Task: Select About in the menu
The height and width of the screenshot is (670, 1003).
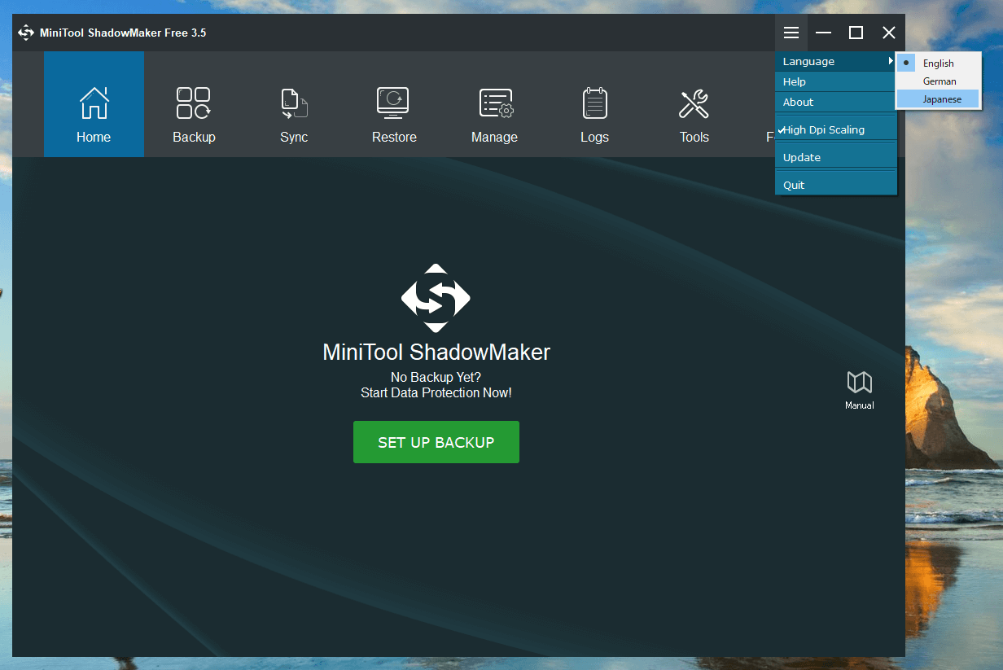Action: coord(798,103)
